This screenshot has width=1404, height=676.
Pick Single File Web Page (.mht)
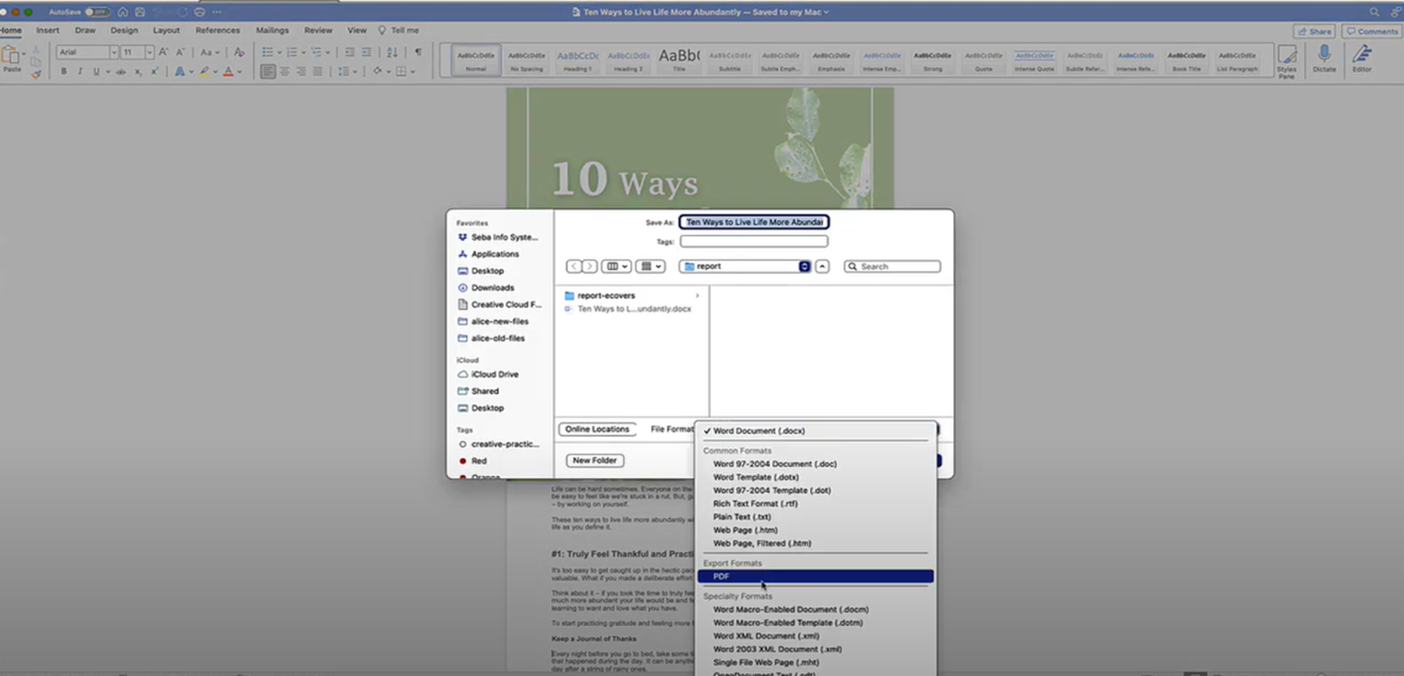coord(766,662)
